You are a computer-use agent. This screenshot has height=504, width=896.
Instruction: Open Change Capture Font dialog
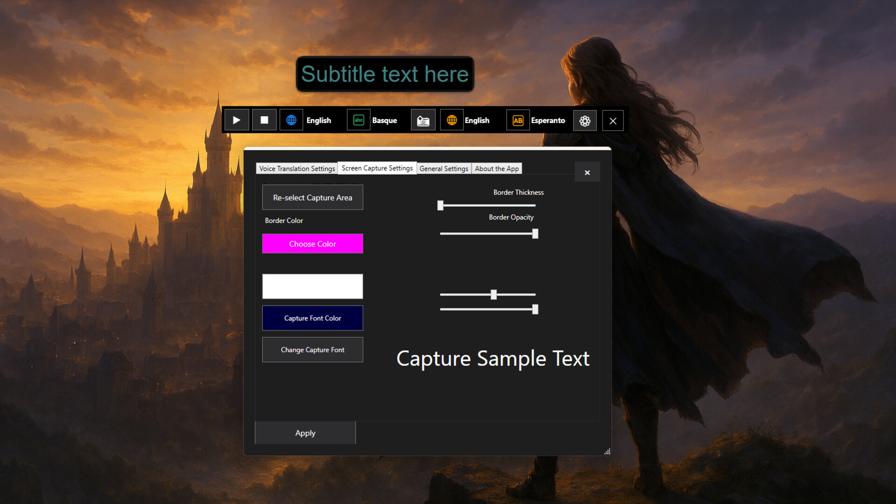pyautogui.click(x=312, y=350)
